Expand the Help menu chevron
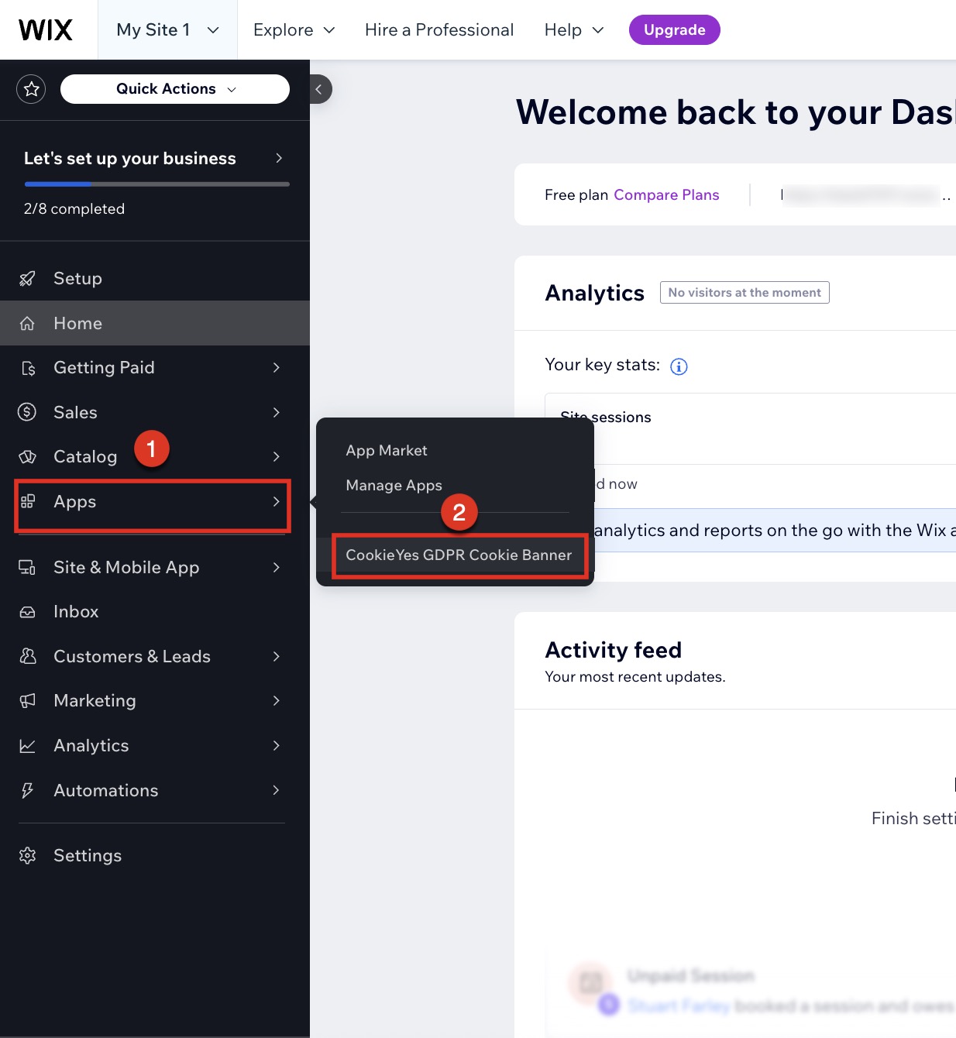 click(x=597, y=29)
